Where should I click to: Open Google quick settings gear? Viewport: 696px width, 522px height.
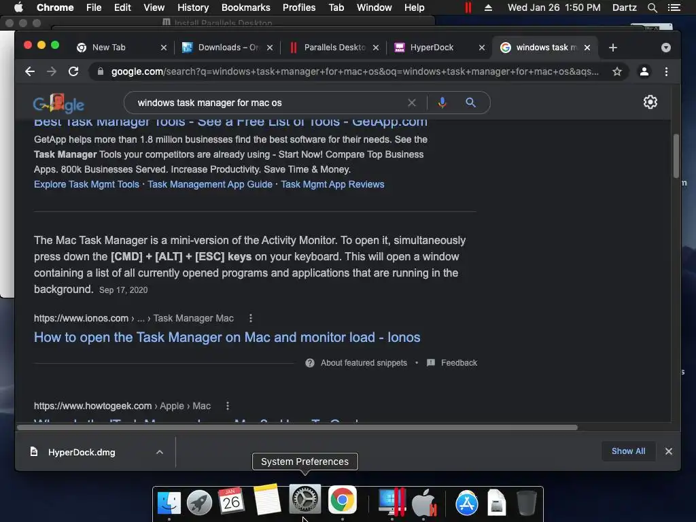[x=650, y=102]
